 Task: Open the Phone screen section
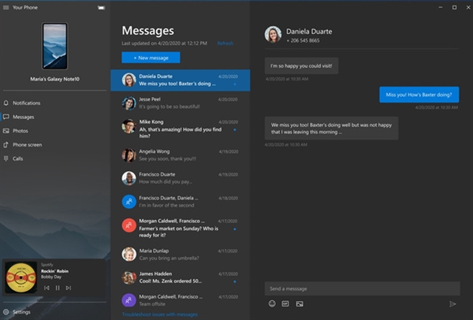pos(27,144)
